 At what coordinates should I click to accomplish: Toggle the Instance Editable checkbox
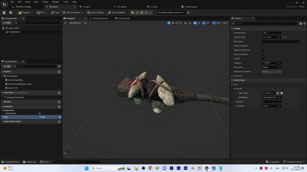pos(263,46)
